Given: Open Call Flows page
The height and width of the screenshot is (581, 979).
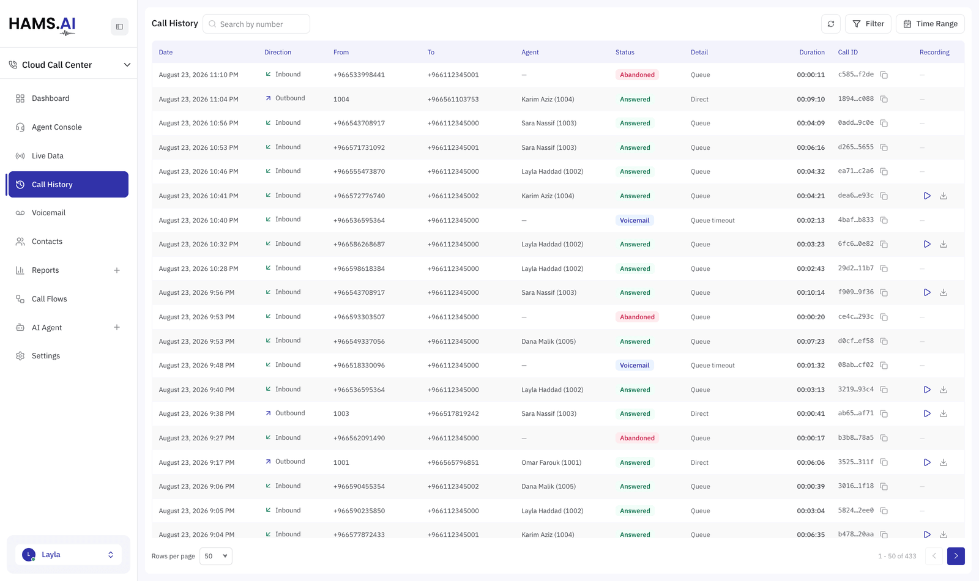Looking at the screenshot, I should click(x=69, y=299).
